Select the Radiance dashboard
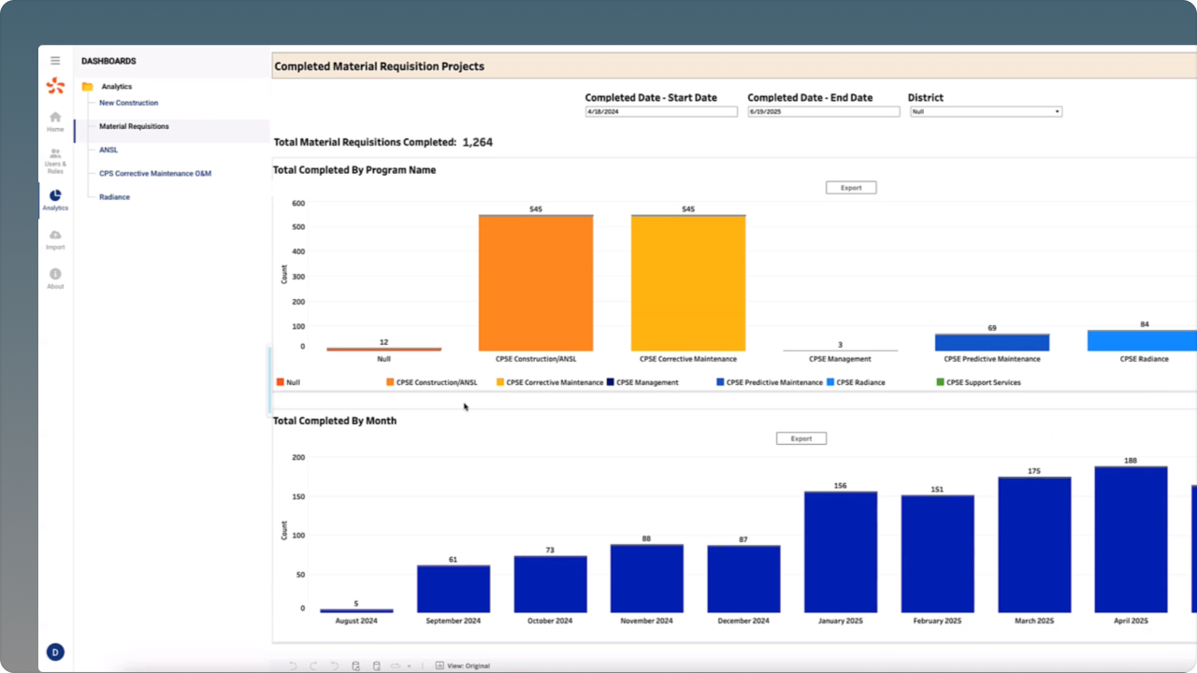This screenshot has width=1197, height=673. 115,197
